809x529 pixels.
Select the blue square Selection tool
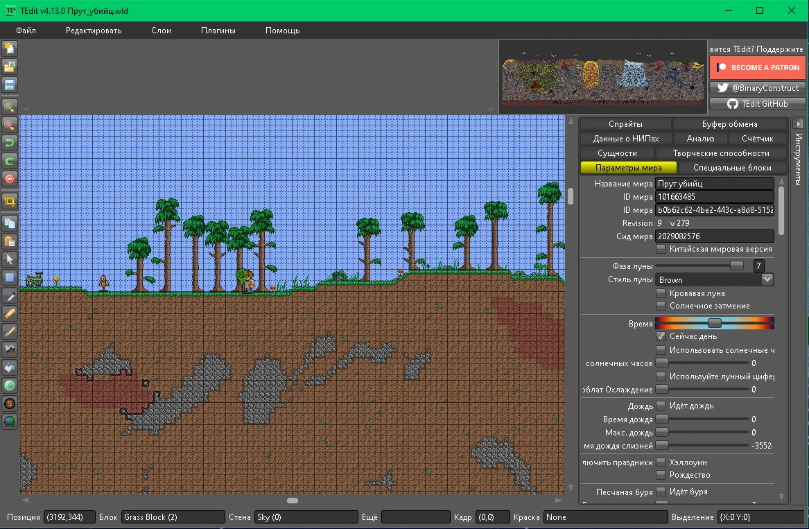10,277
